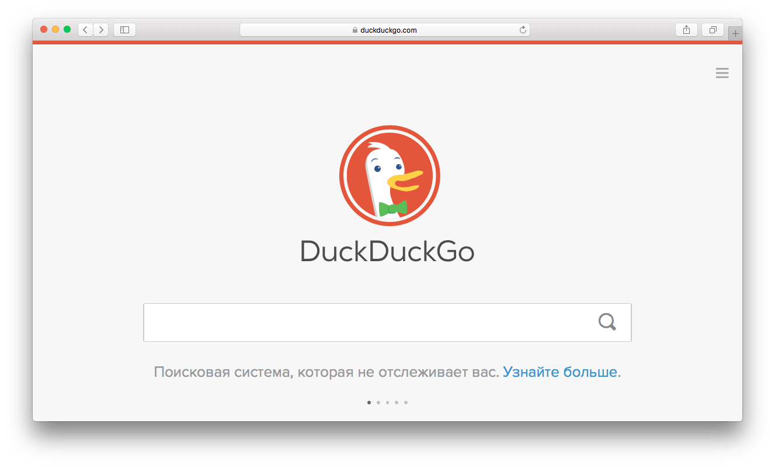
Task: Select the first slide dot
Action: pos(369,402)
